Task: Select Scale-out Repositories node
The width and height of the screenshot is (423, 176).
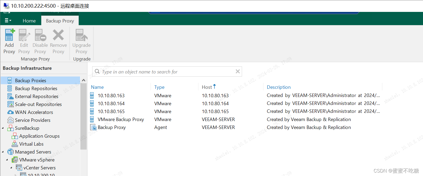Action: point(38,104)
